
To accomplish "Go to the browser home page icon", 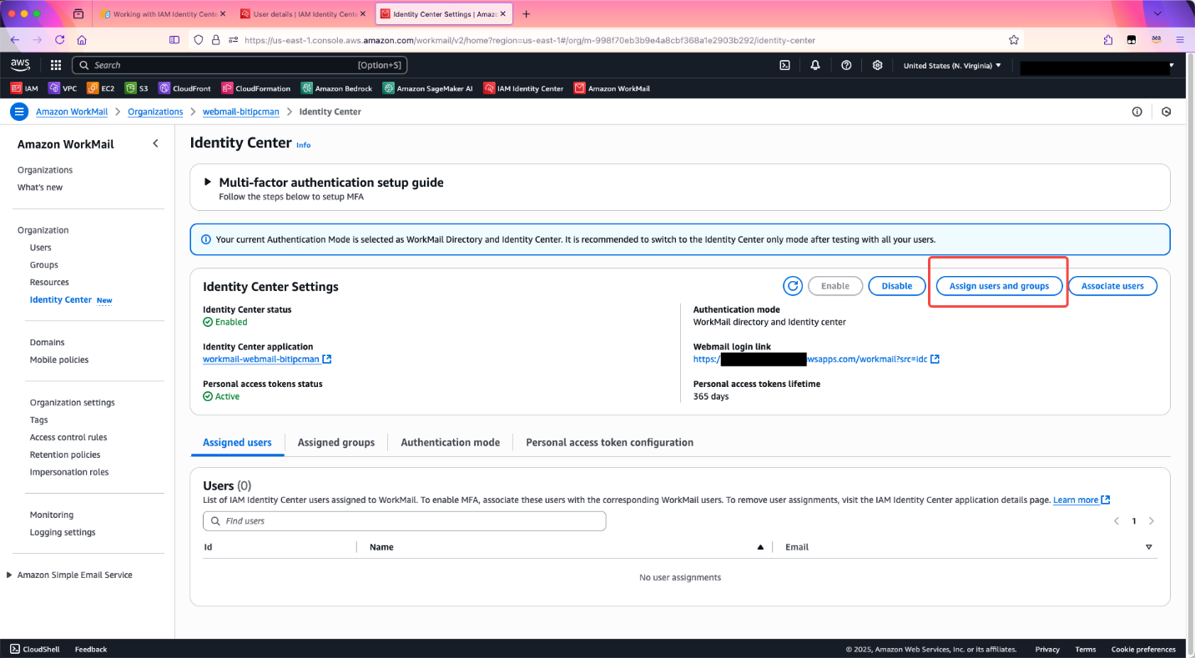I will [82, 40].
